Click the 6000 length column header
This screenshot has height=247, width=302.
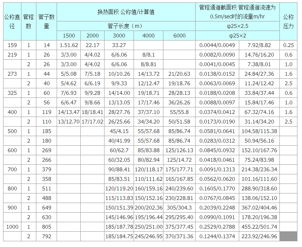pyautogui.click(x=179, y=36)
